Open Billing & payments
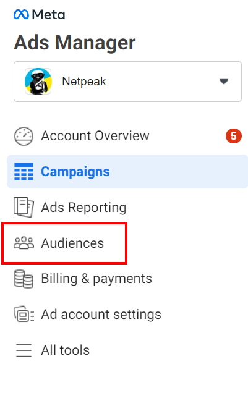The height and width of the screenshot is (398, 248). pos(96,279)
